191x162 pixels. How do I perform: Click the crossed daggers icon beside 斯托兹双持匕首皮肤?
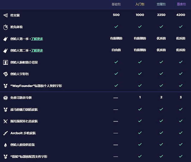(6, 121)
